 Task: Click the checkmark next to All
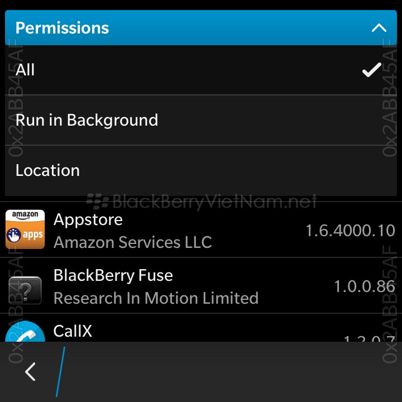click(x=372, y=70)
